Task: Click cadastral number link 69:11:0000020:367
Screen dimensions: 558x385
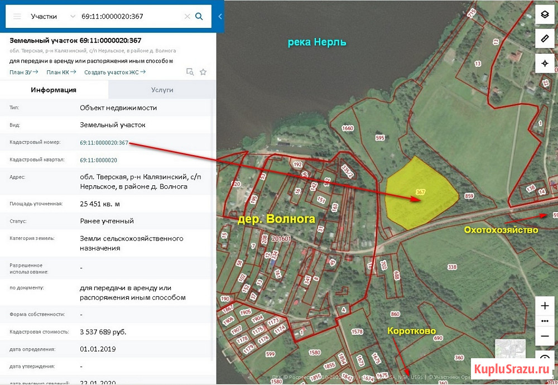Action: coord(104,143)
